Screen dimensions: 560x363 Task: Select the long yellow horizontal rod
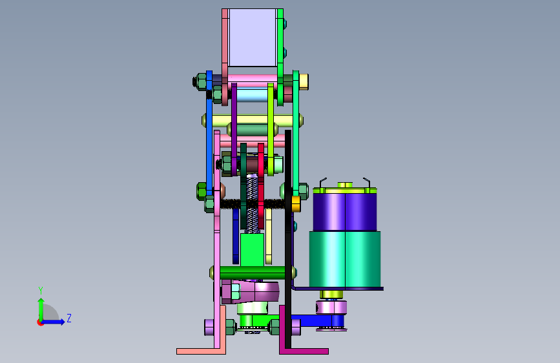pyautogui.click(x=252, y=120)
